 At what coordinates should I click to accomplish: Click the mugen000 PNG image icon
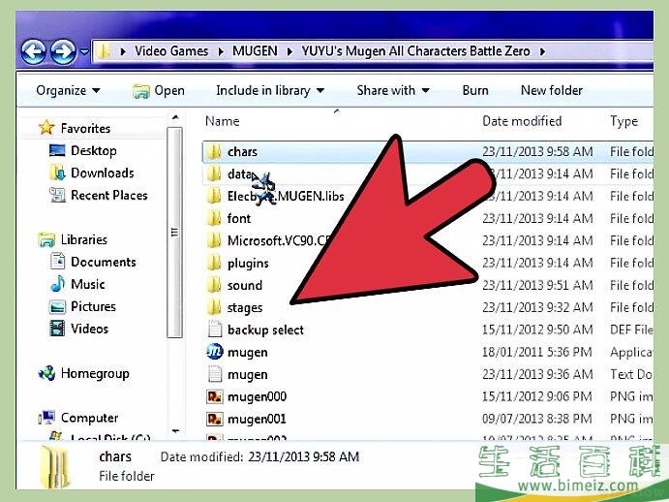tap(215, 396)
